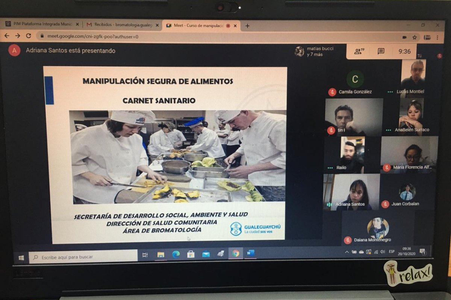This screenshot has height=300, width=451.
Task: Select Juan Corbalan's video tile
Action: tap(407, 192)
